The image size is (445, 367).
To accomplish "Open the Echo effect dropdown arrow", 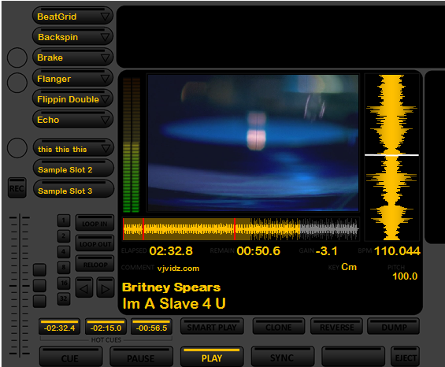I will [105, 120].
